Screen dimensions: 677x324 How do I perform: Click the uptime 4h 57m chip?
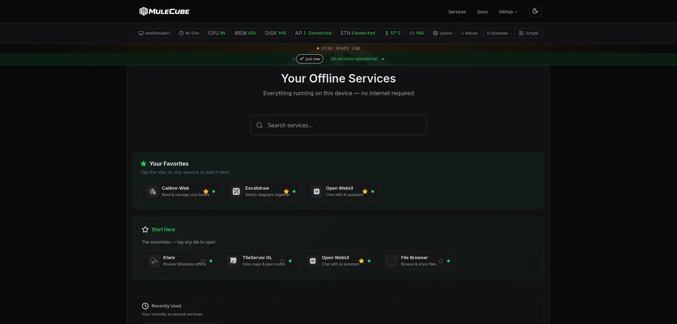click(189, 33)
